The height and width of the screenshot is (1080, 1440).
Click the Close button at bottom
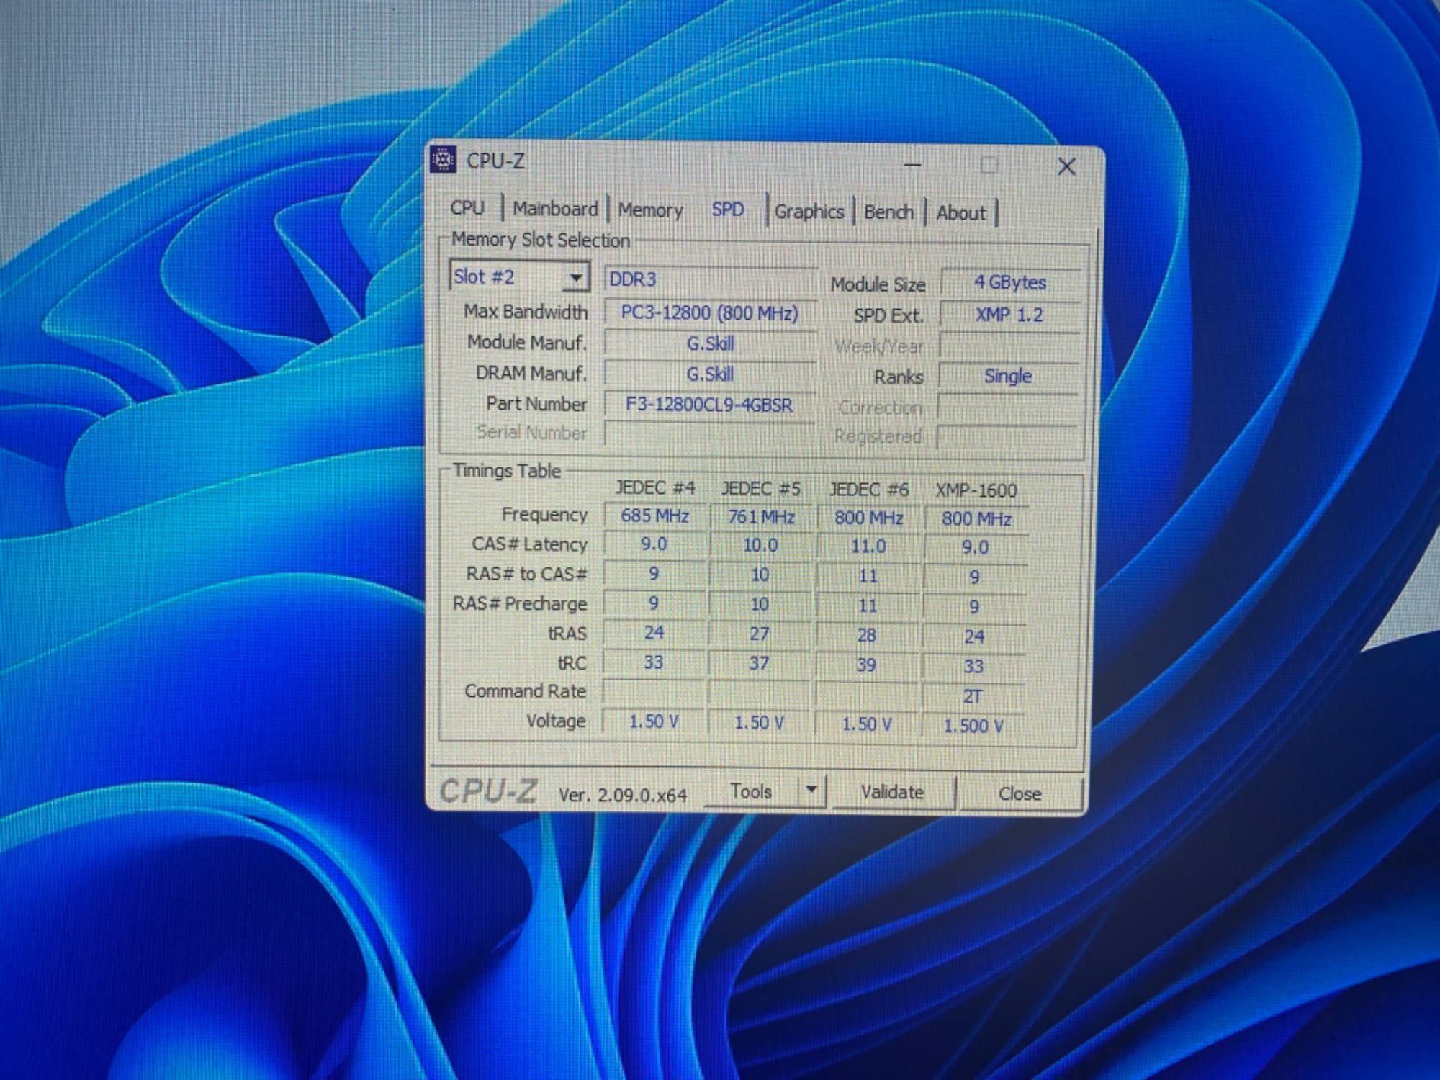[x=1020, y=793]
